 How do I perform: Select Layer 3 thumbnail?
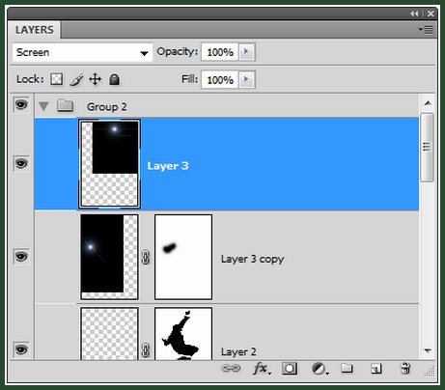pyautogui.click(x=109, y=163)
